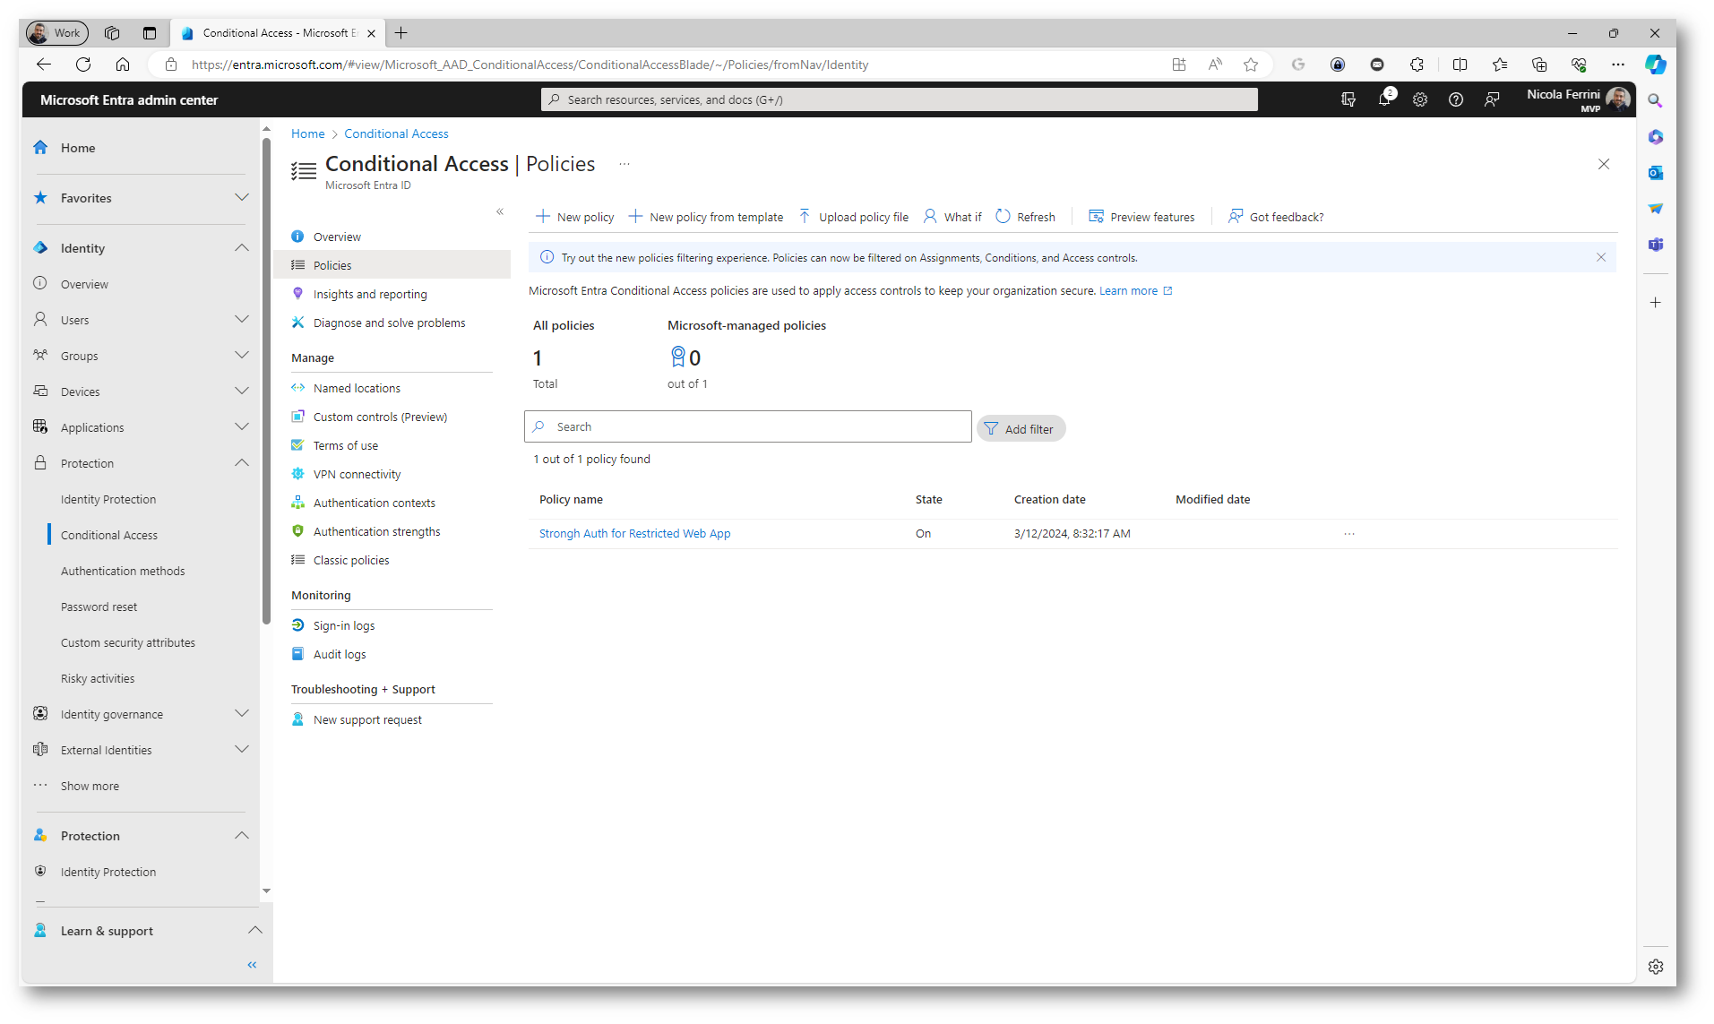The height and width of the screenshot is (1024, 1714).
Task: Expand the Devices menu
Action: pyautogui.click(x=242, y=391)
